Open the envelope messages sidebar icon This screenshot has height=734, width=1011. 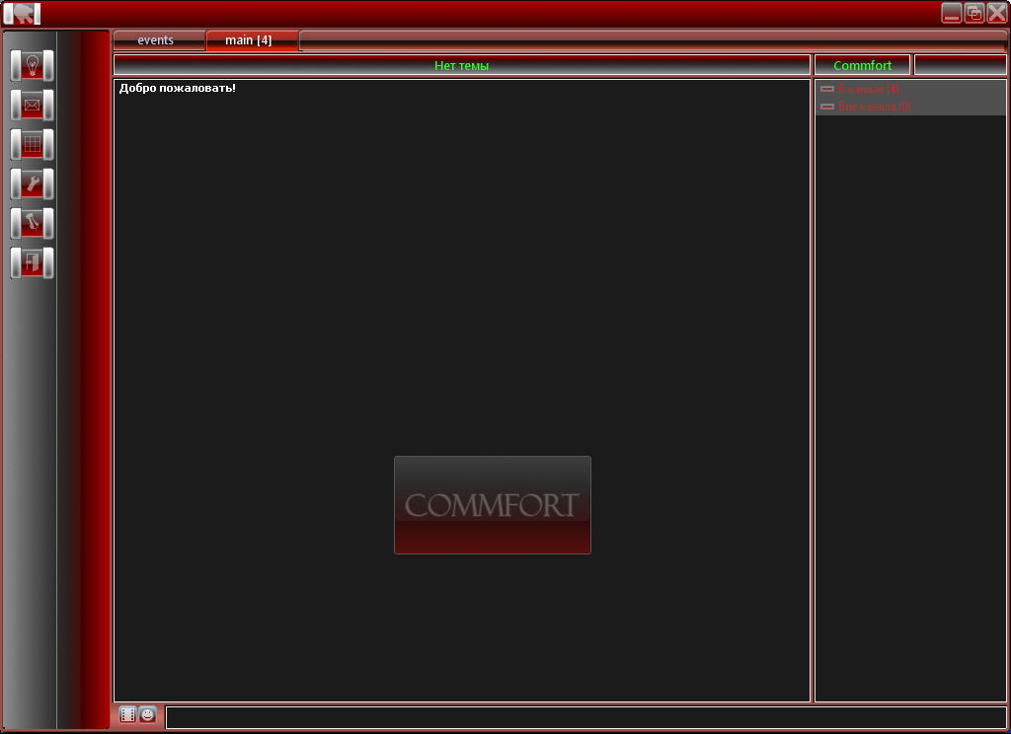33,105
